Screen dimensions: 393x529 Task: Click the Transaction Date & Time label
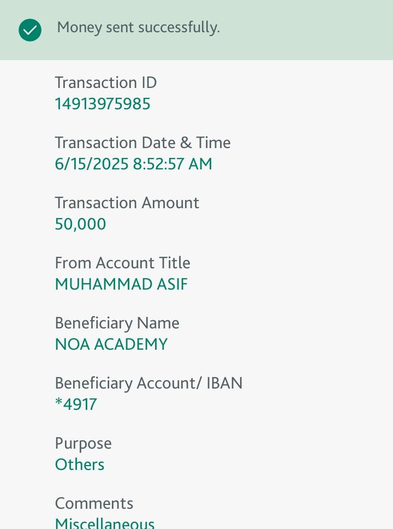tap(142, 143)
